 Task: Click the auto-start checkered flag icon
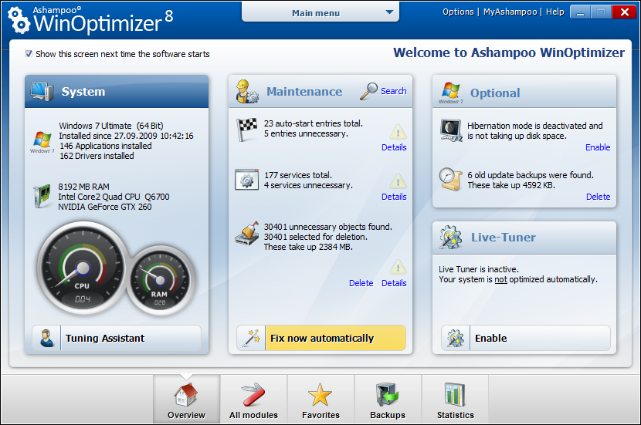click(246, 128)
